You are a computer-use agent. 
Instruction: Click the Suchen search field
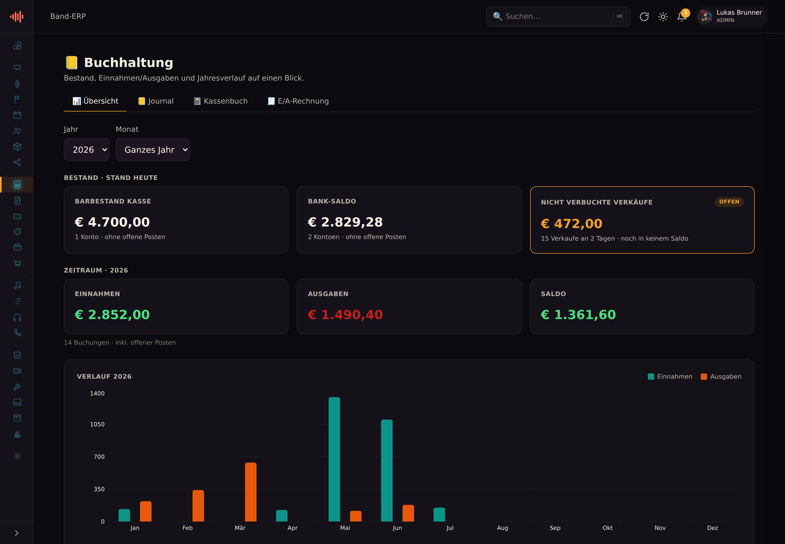tap(558, 17)
